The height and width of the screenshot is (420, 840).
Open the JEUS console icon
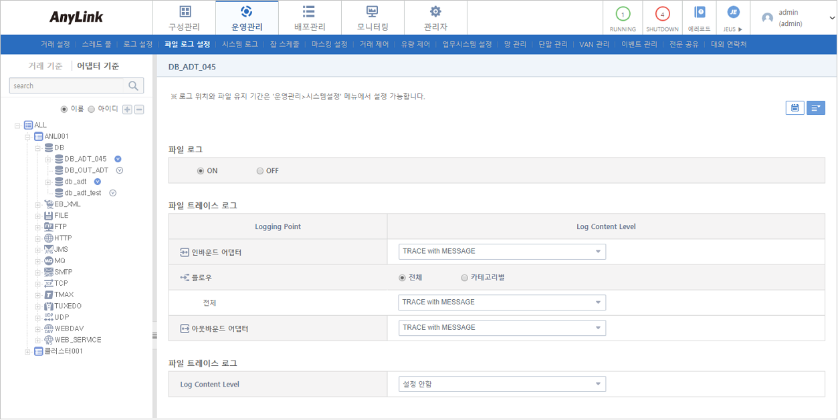733,13
